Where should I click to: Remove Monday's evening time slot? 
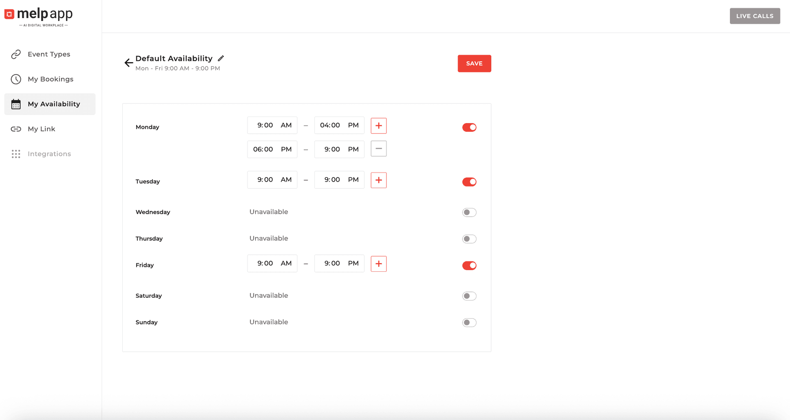pos(379,149)
